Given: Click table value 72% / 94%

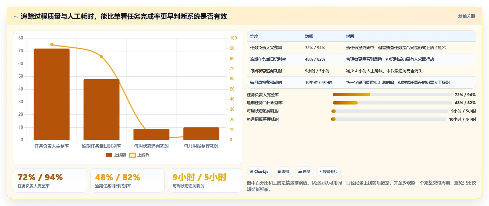Looking at the screenshot, I should pyautogui.click(x=315, y=48).
